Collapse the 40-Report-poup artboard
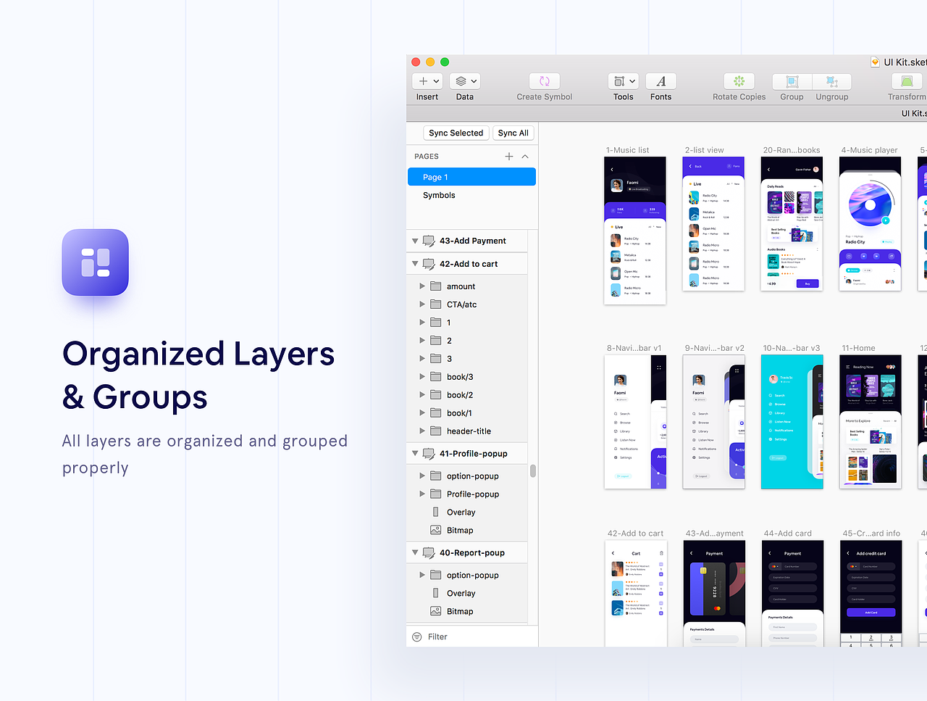This screenshot has height=701, width=927. click(x=415, y=552)
